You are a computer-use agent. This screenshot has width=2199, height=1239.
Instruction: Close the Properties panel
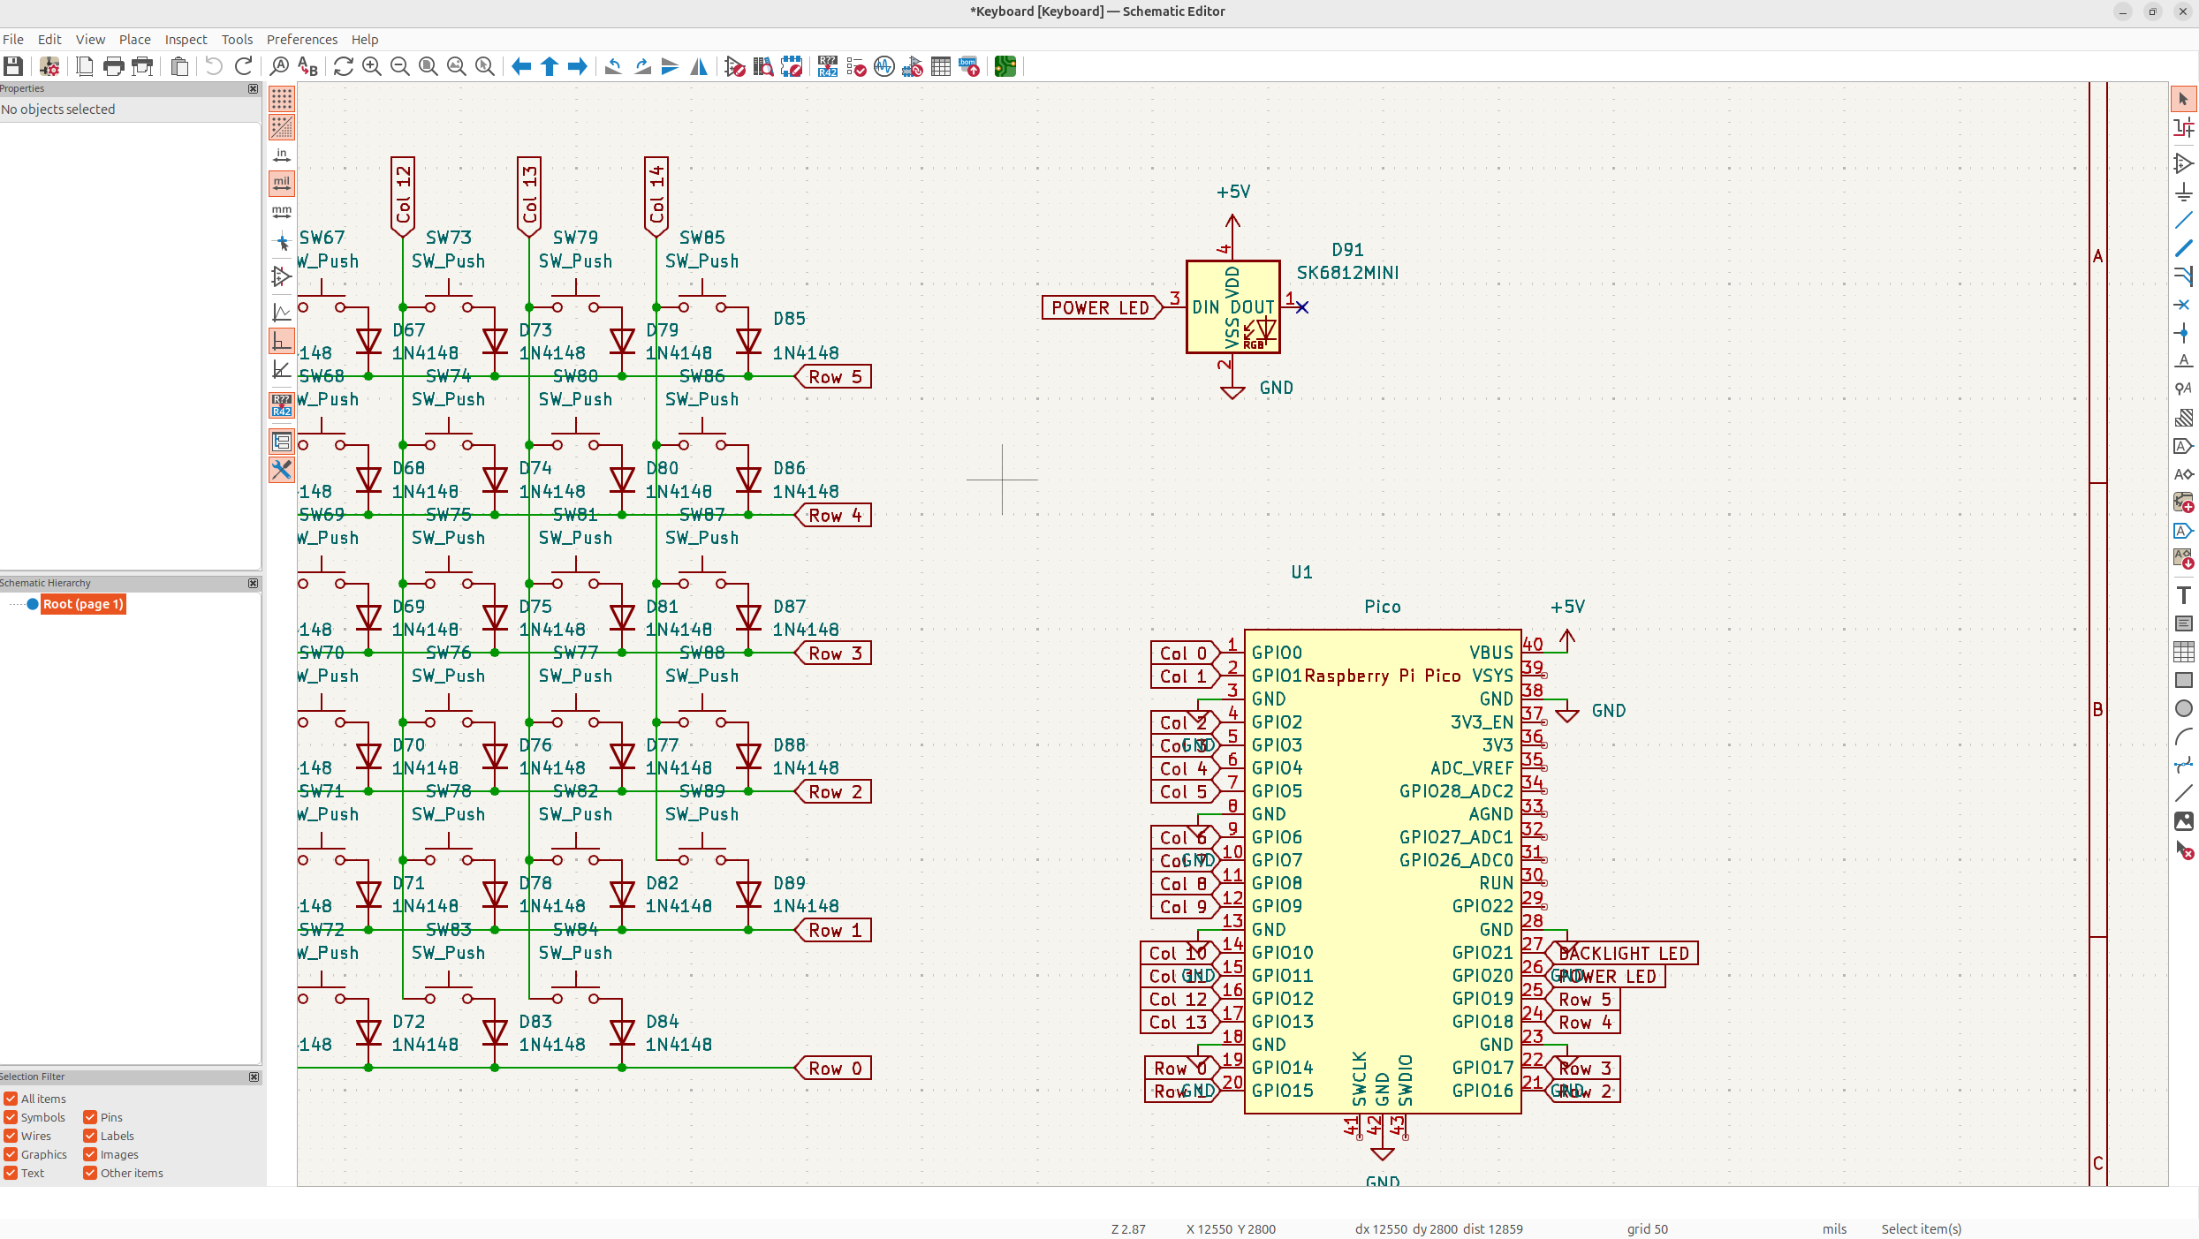tap(254, 89)
